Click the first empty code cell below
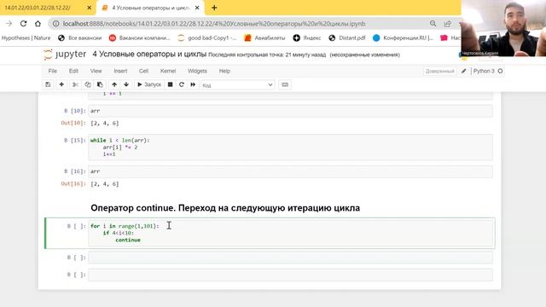Viewport: 546px width, 307px height. coord(290,258)
